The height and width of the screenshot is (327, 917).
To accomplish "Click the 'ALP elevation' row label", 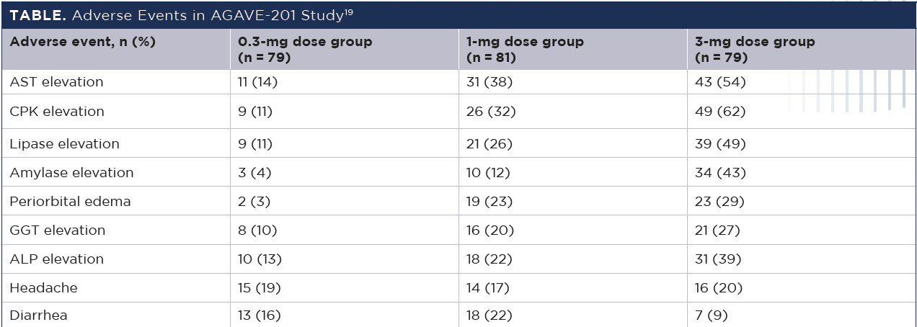I will [x=56, y=259].
